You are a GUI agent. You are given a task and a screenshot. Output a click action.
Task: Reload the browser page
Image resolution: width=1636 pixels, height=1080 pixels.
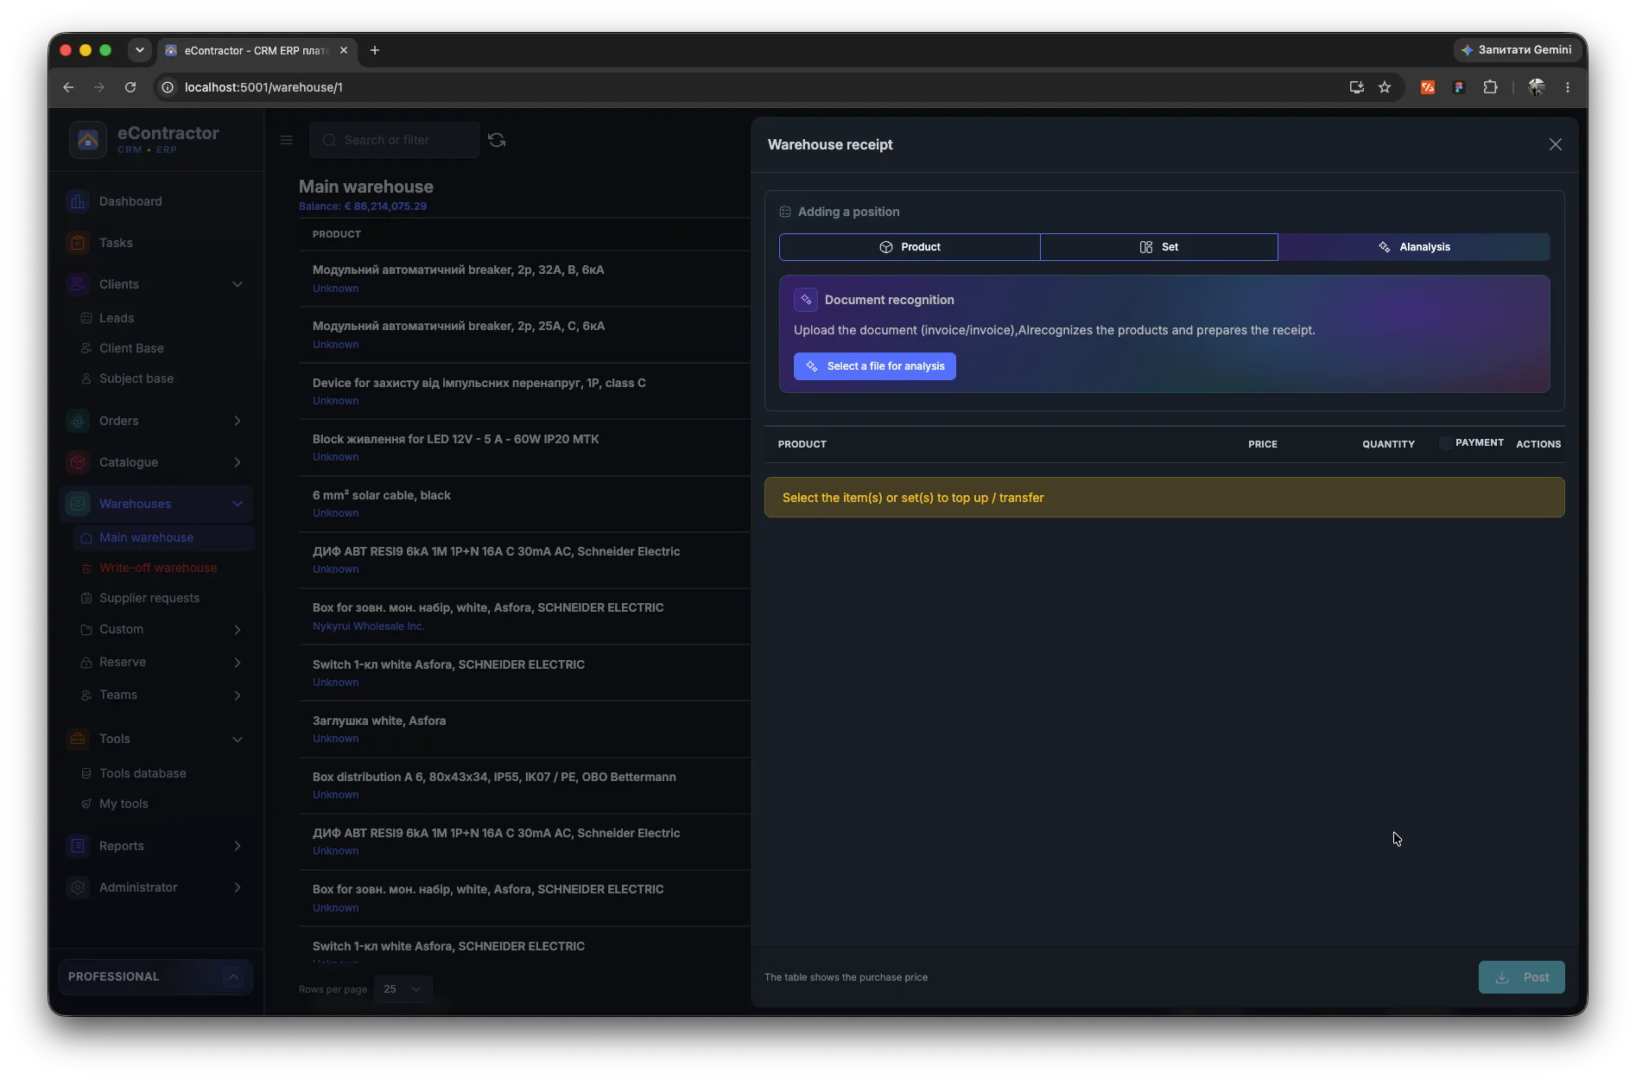130,87
